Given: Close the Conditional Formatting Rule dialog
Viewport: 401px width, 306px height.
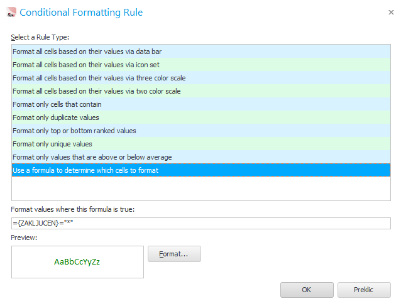Looking at the screenshot, I should [391, 12].
